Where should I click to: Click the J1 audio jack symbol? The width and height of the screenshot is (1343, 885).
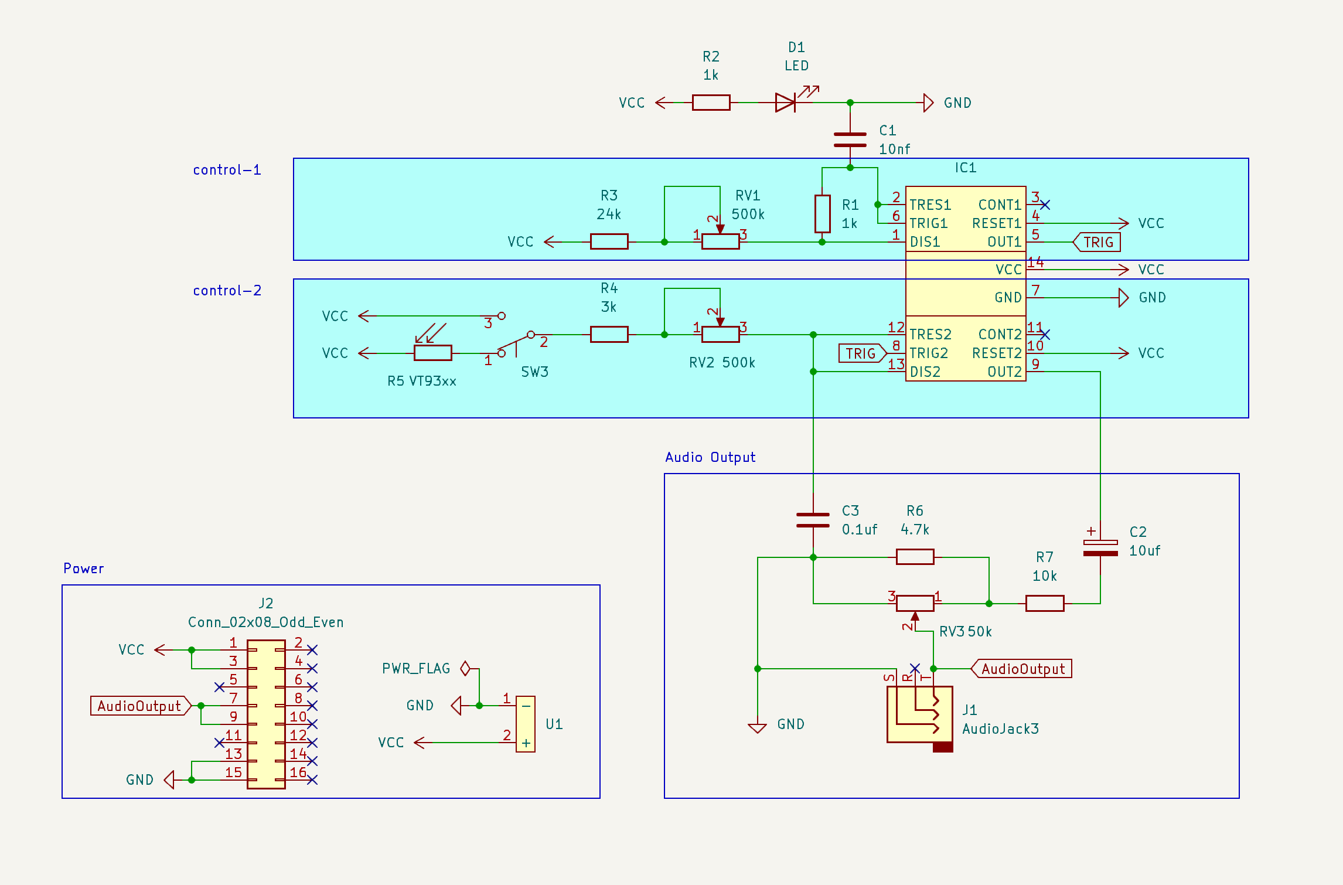[920, 719]
